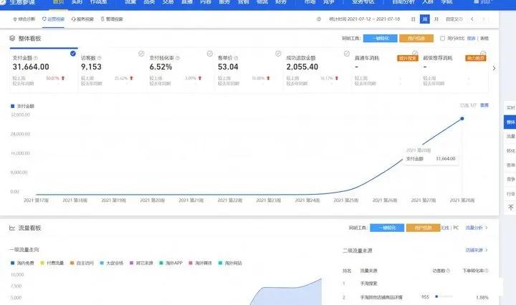This screenshot has height=305, width=516.
Task: Select 流量 in right side anchor navigation
Action: click(510, 136)
